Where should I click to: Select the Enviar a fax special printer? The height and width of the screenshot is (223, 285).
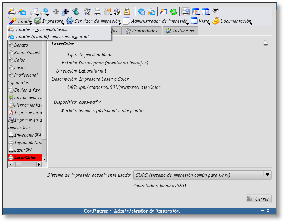point(27,90)
